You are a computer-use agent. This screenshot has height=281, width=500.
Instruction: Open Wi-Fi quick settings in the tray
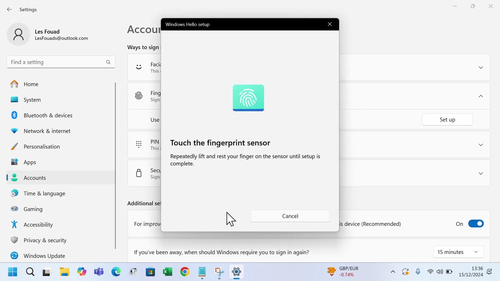point(430,272)
